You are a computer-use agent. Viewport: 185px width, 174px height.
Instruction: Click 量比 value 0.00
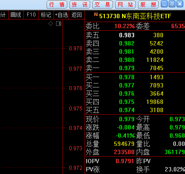click(x=179, y=144)
